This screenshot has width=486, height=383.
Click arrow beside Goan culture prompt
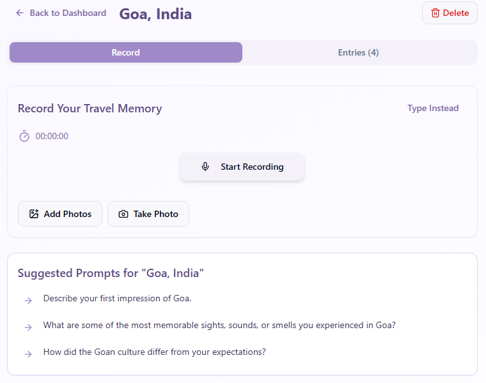[x=28, y=354]
